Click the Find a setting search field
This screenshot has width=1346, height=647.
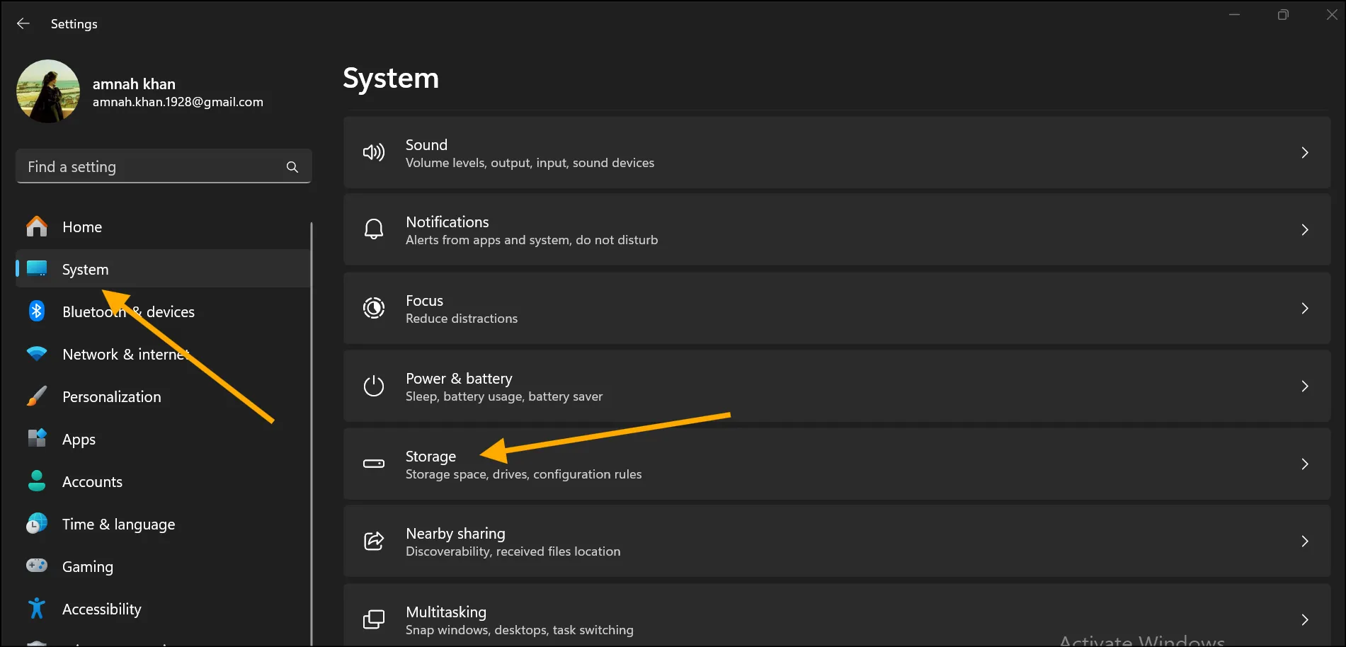(x=163, y=166)
